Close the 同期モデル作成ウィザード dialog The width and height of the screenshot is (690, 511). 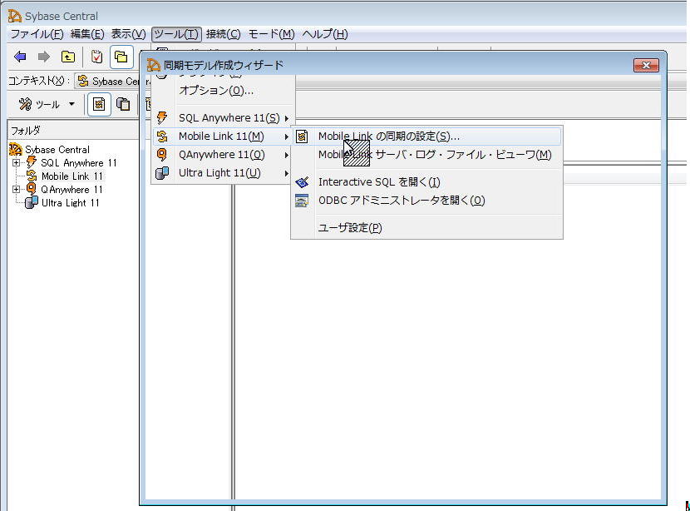pos(645,65)
